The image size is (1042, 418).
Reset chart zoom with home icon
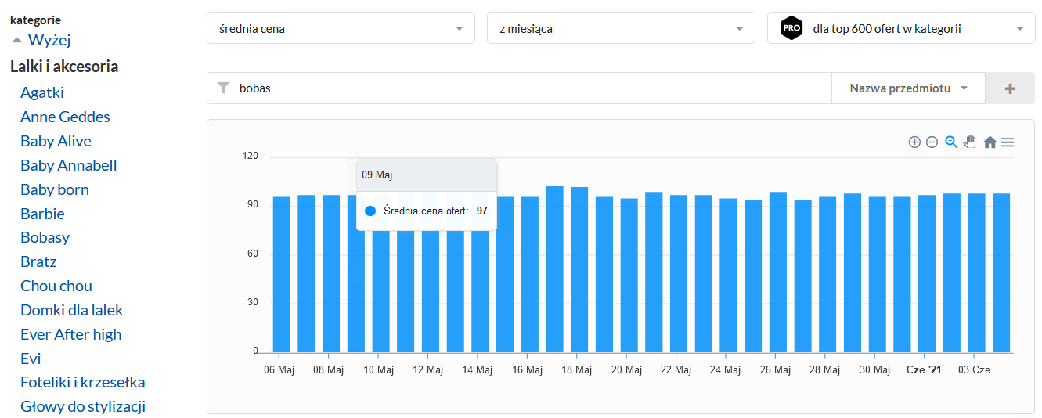point(990,142)
